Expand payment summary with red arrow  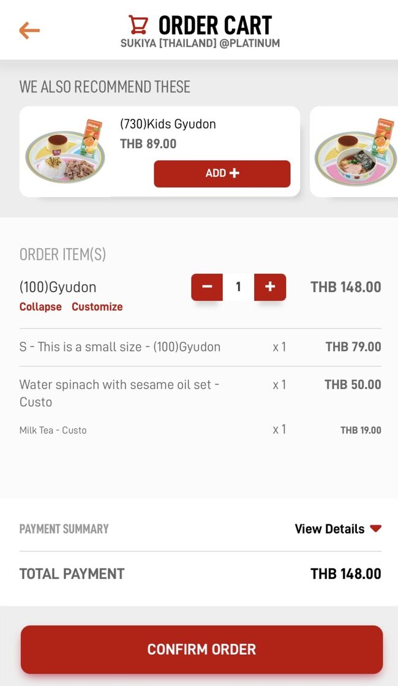click(x=375, y=529)
